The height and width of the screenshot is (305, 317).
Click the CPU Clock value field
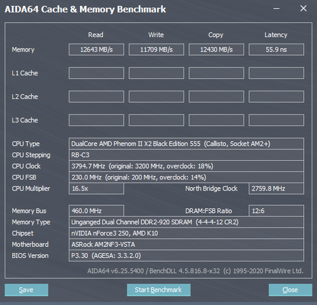pos(186,166)
